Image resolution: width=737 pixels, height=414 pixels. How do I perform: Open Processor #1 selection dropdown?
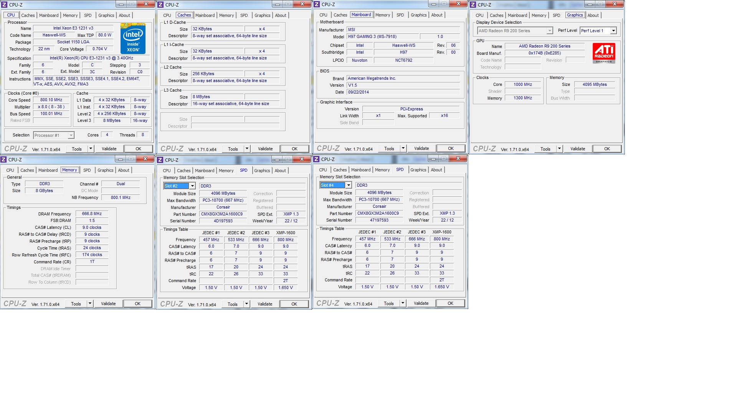pyautogui.click(x=71, y=135)
